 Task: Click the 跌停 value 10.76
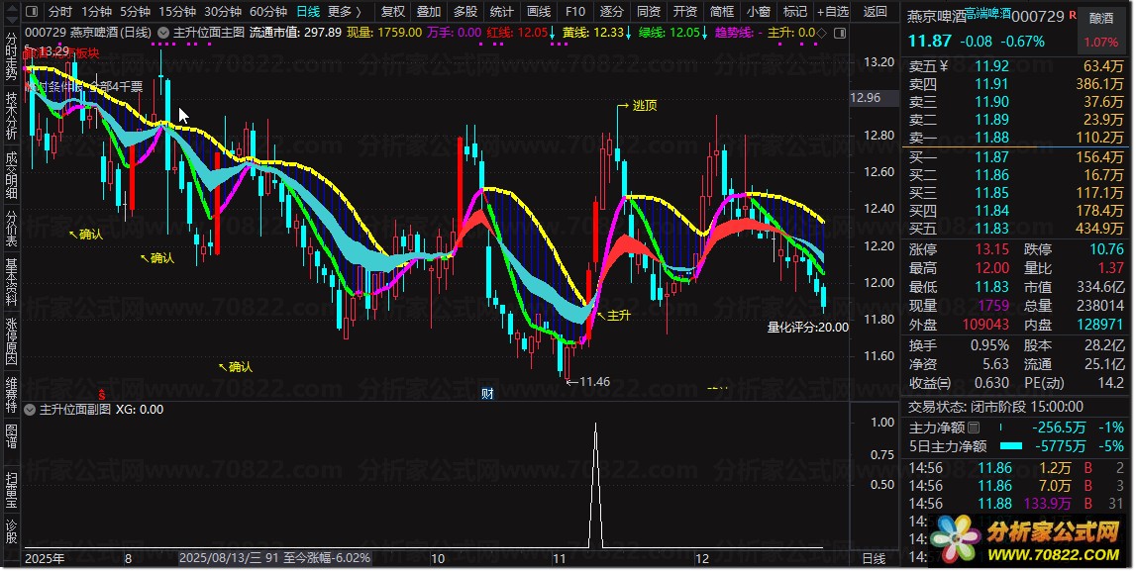point(1106,249)
